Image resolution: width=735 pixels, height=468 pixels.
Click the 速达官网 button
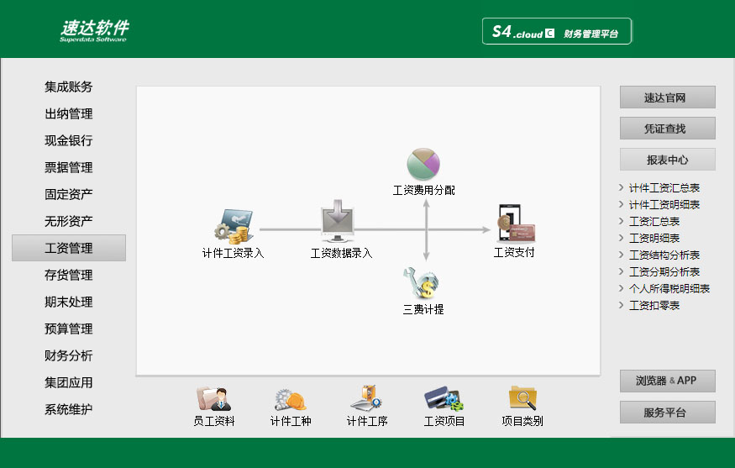[668, 97]
